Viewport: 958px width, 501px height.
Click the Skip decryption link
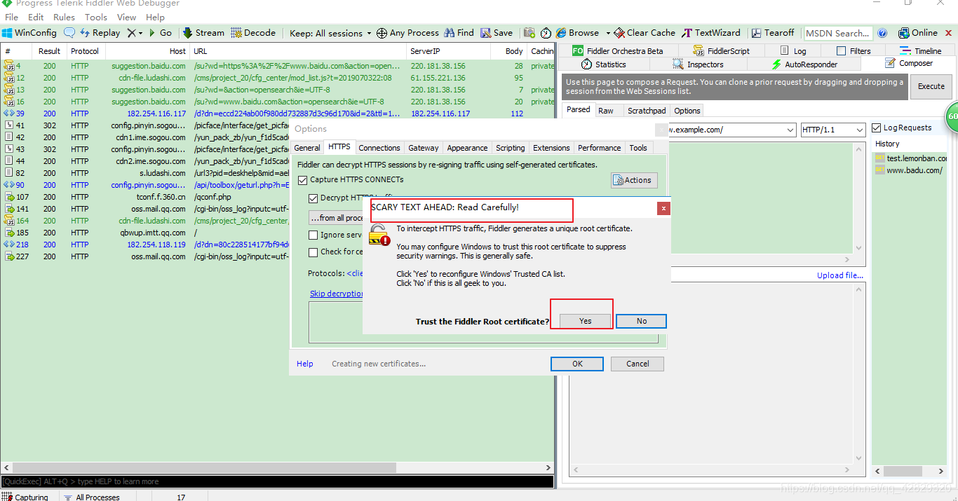click(x=337, y=294)
